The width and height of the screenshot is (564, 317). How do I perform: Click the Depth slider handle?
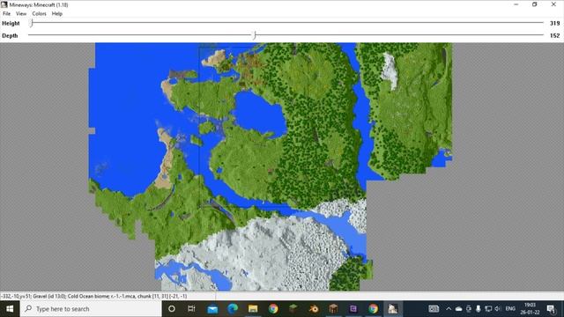click(255, 35)
